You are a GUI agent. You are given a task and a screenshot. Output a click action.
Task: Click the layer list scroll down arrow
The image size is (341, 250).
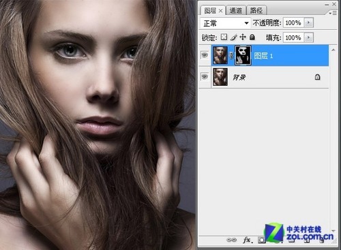333,231
